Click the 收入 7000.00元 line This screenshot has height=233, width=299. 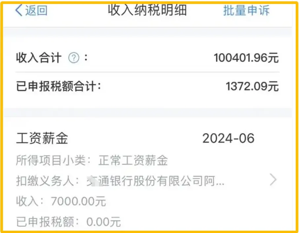(61, 201)
